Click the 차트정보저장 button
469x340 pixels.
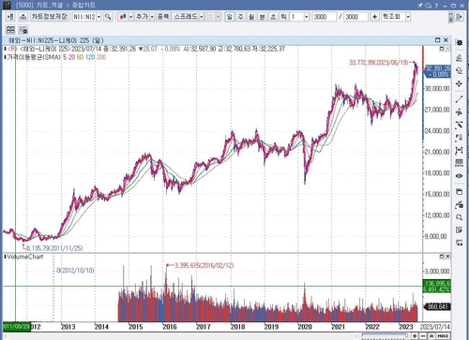pos(49,17)
